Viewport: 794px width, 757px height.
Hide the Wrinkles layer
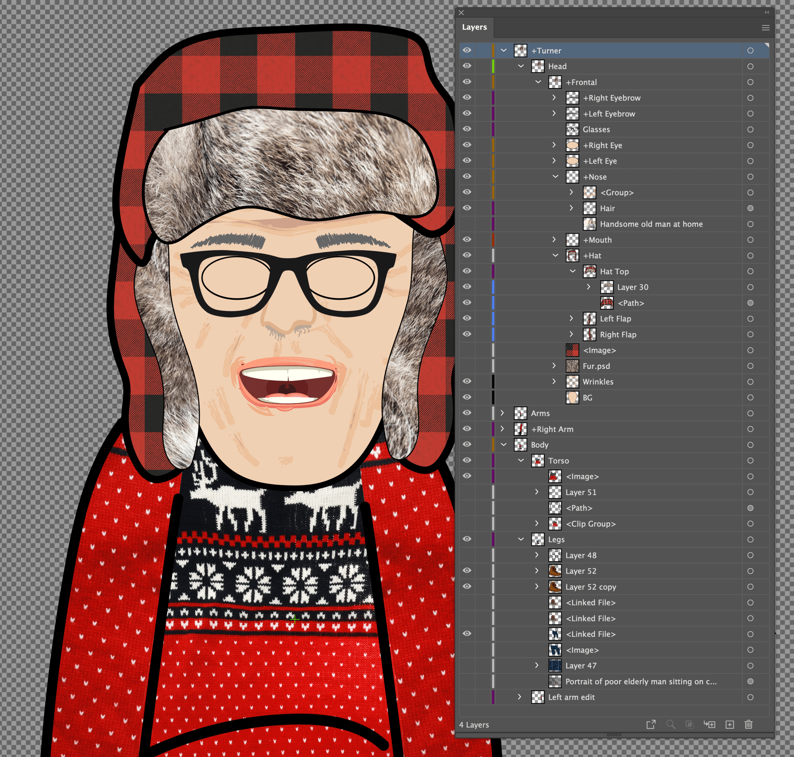(x=467, y=381)
